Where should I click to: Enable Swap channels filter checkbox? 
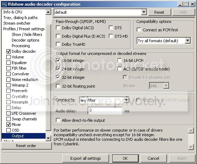pos(8,119)
